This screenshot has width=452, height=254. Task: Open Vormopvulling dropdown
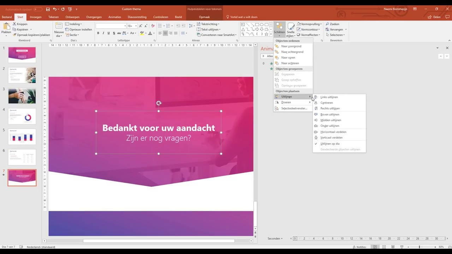tap(309, 24)
